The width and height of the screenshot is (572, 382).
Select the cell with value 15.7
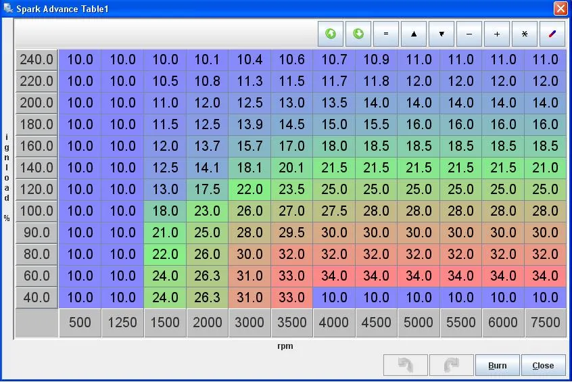tap(249, 146)
